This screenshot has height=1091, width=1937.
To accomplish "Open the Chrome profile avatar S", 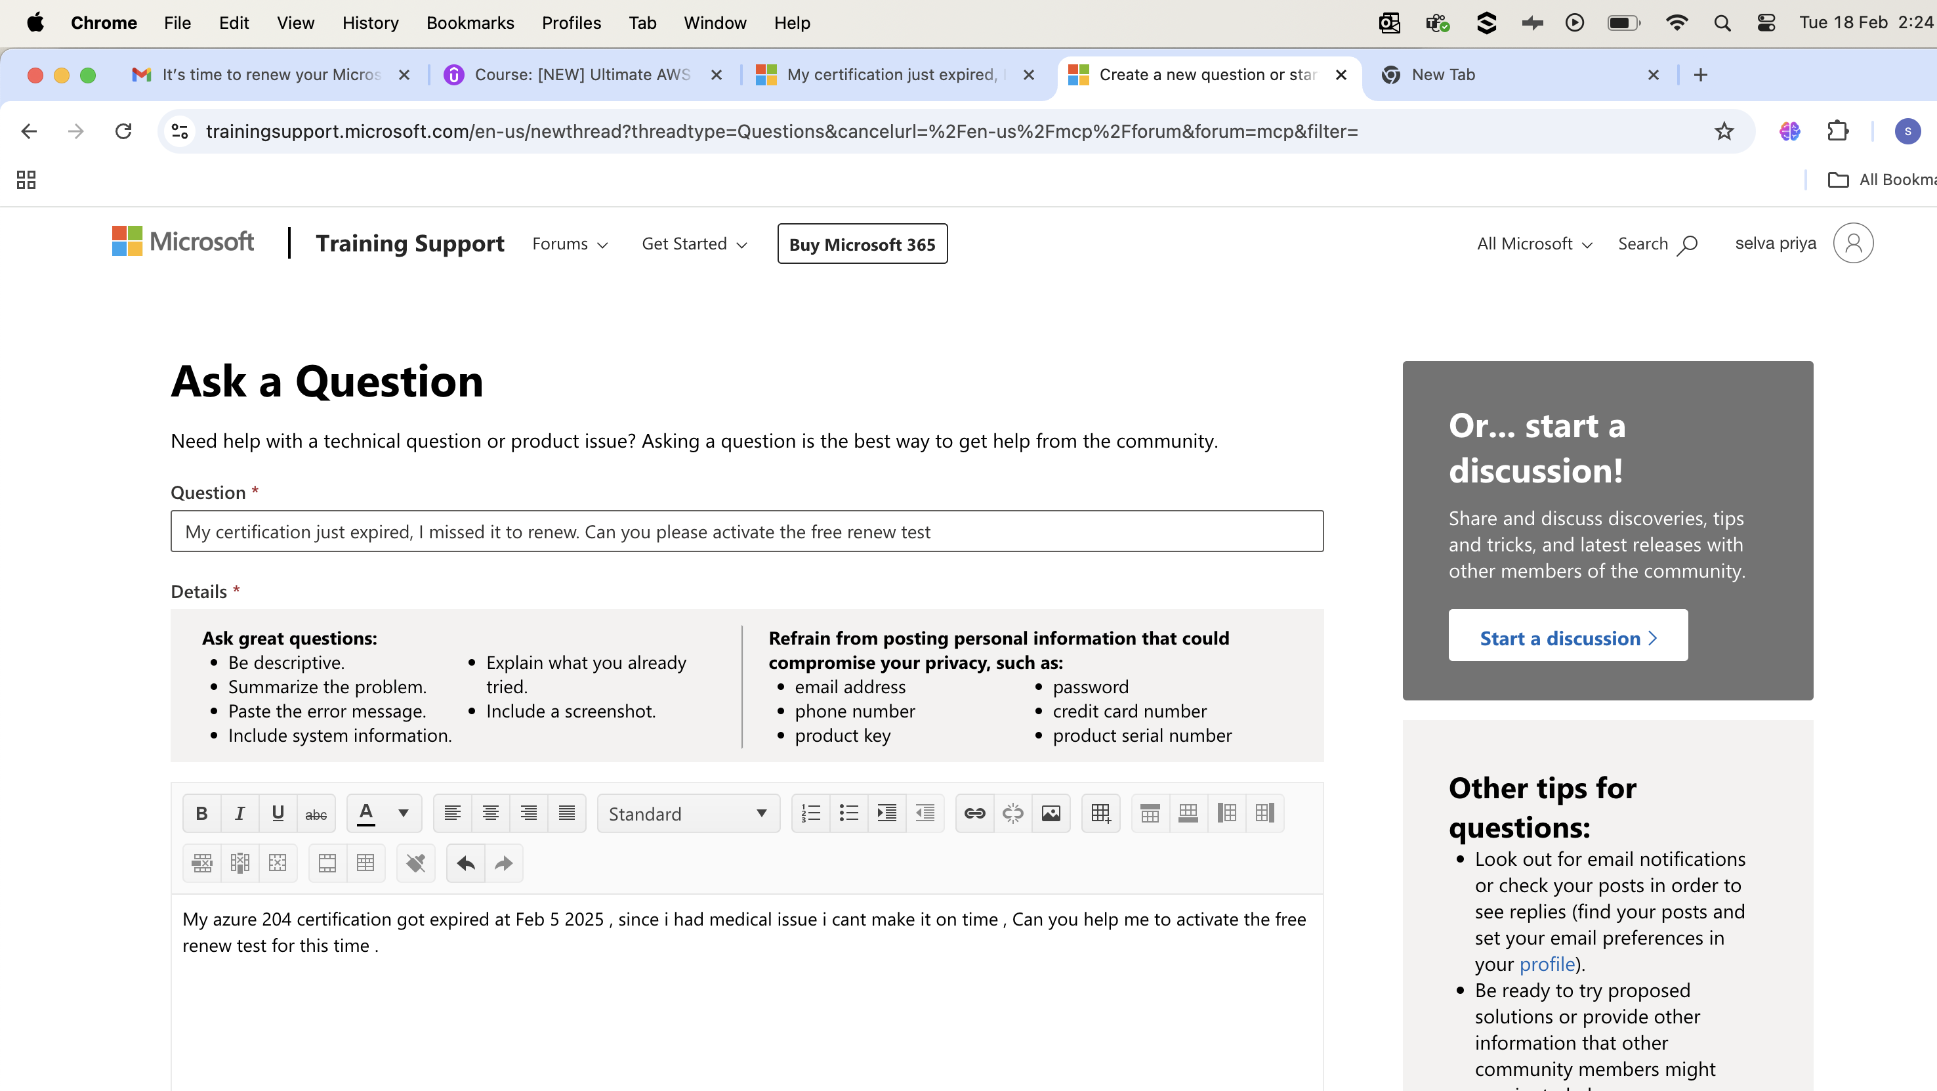I will 1907,132.
